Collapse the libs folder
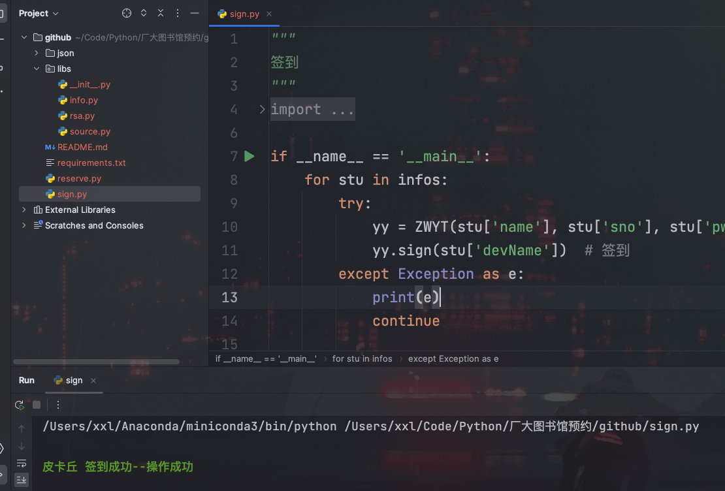 point(37,69)
